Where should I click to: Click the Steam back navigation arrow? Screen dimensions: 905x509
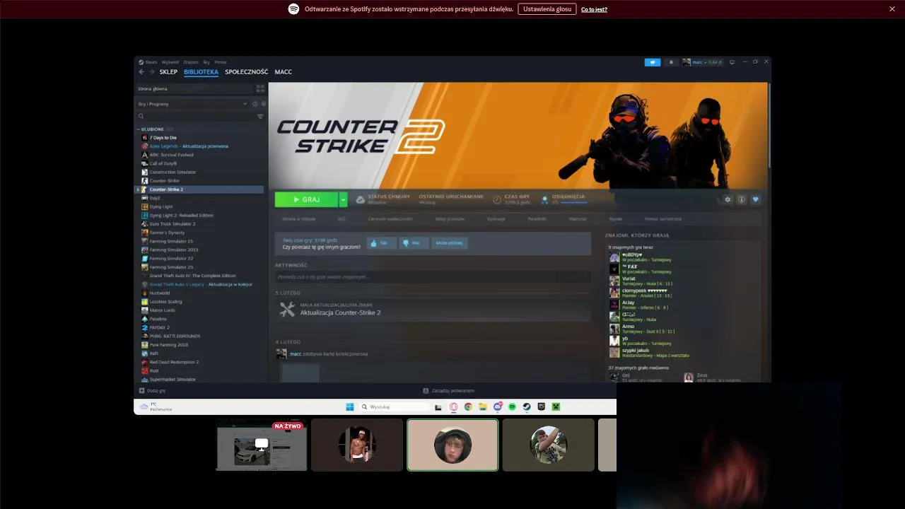tap(141, 72)
